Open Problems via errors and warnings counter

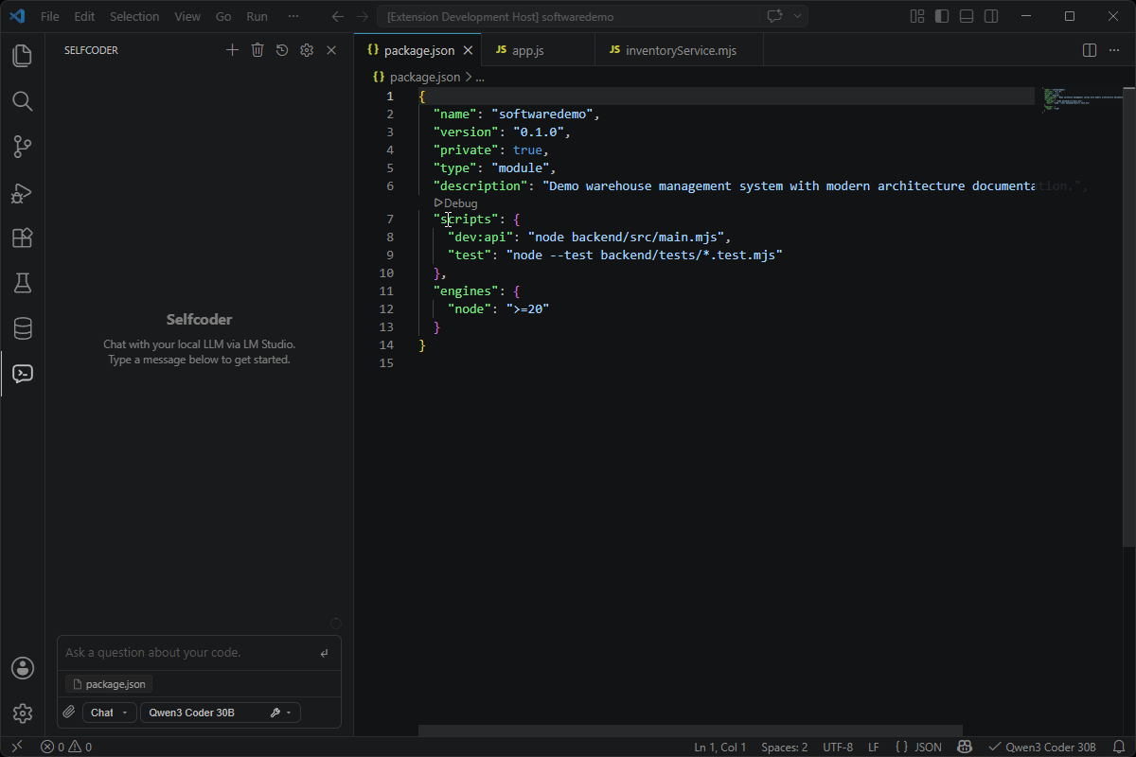[x=66, y=747]
